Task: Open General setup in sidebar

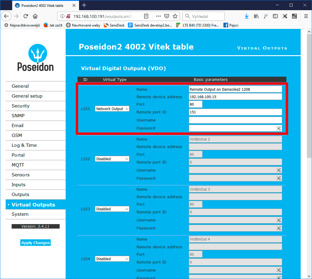Action: click(35, 96)
